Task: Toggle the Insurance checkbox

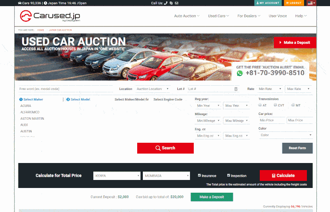Action: click(x=199, y=175)
